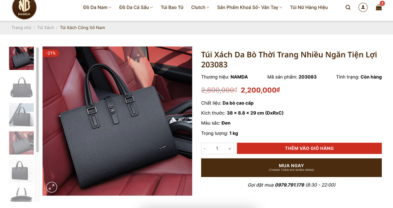Expand Đồ Da Cá Sấu dropdown
The image size is (393, 208).
click(x=136, y=7)
